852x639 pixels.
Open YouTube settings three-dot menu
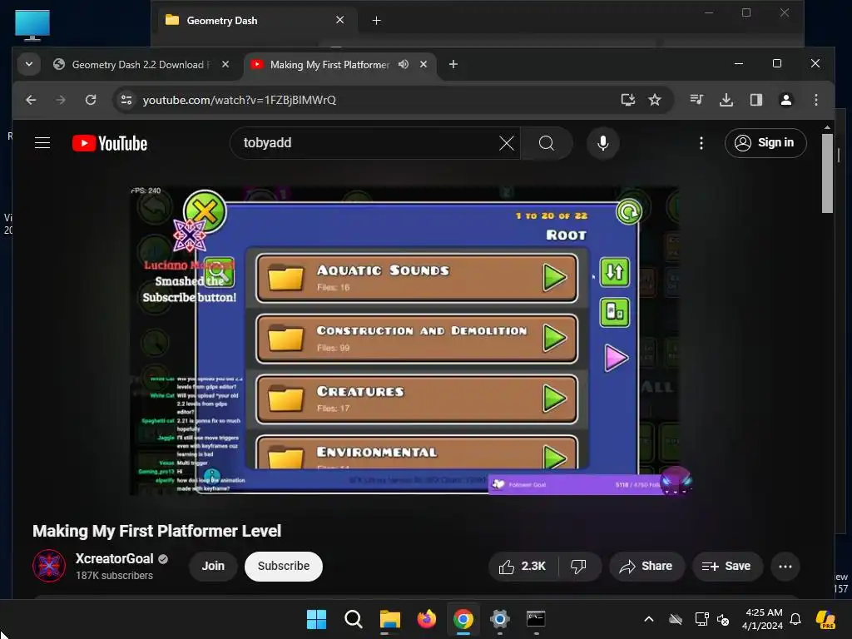pyautogui.click(x=701, y=143)
